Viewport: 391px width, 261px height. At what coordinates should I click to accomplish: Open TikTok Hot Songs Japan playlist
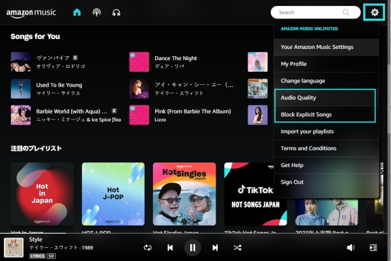[255, 194]
